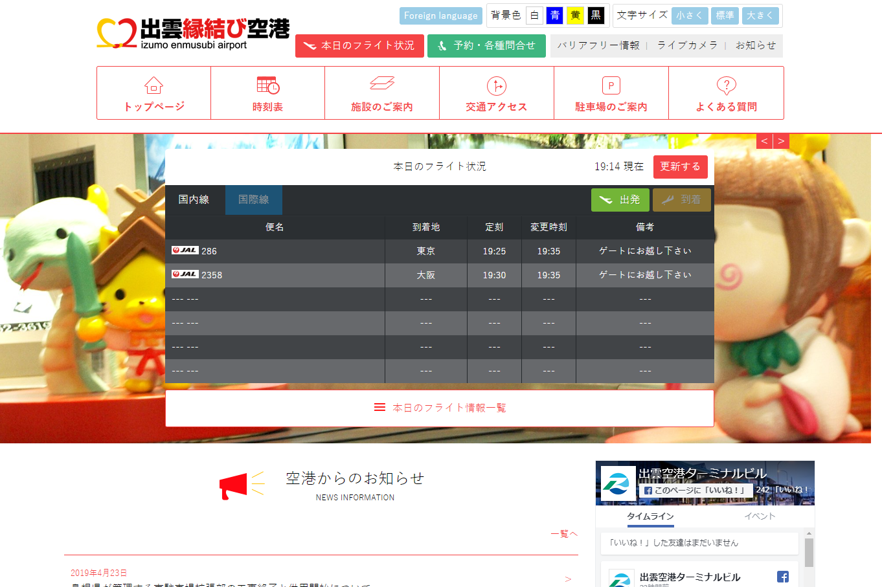Viewport: 882px width, 587px height.
Task: Open 予約・各種問合せ green button
Action: click(486, 46)
